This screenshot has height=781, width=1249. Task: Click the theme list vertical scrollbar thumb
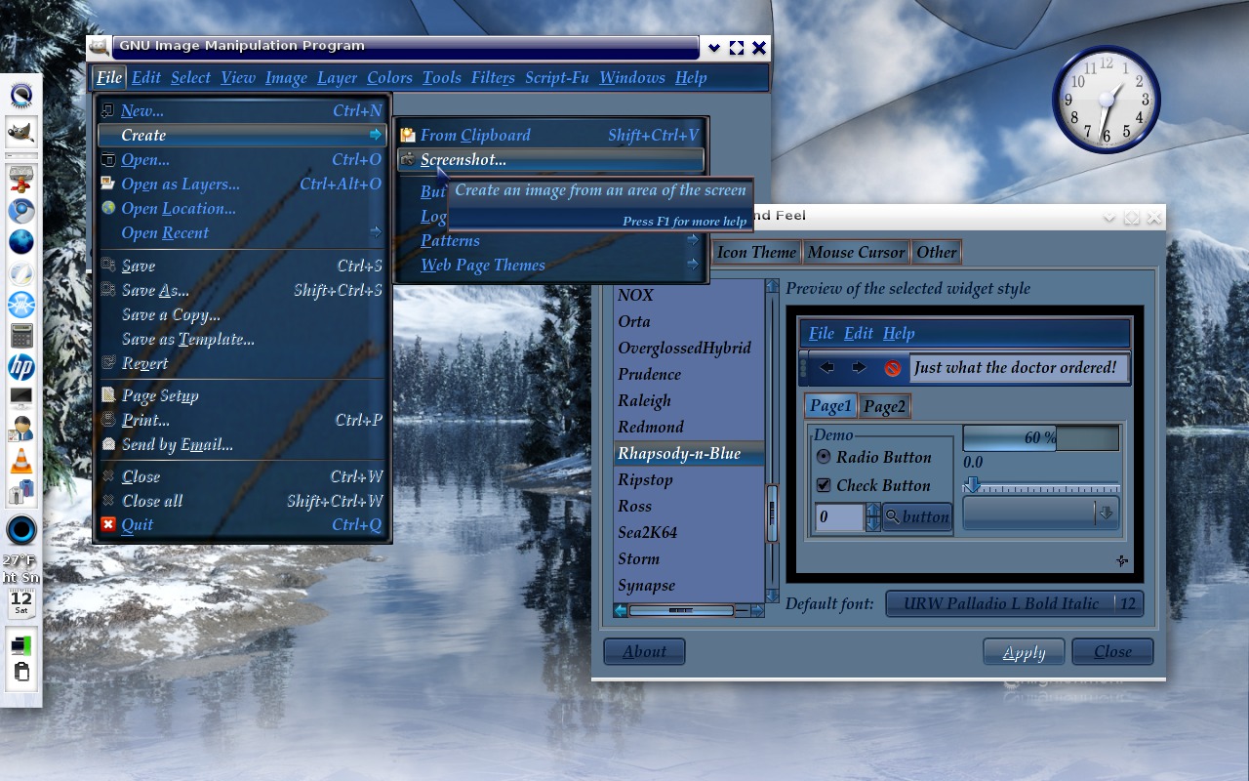(773, 513)
